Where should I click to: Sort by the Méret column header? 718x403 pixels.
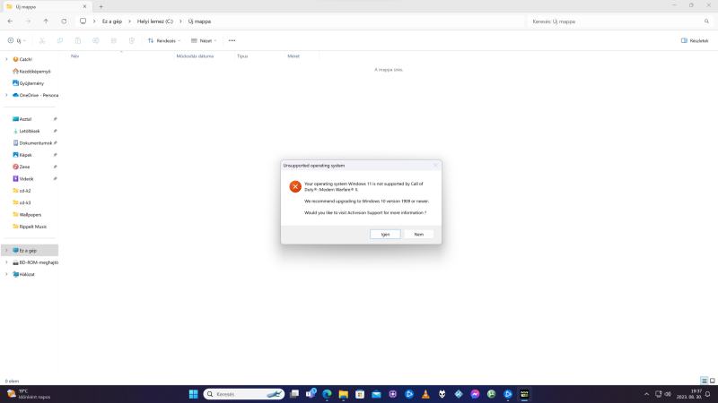point(293,56)
